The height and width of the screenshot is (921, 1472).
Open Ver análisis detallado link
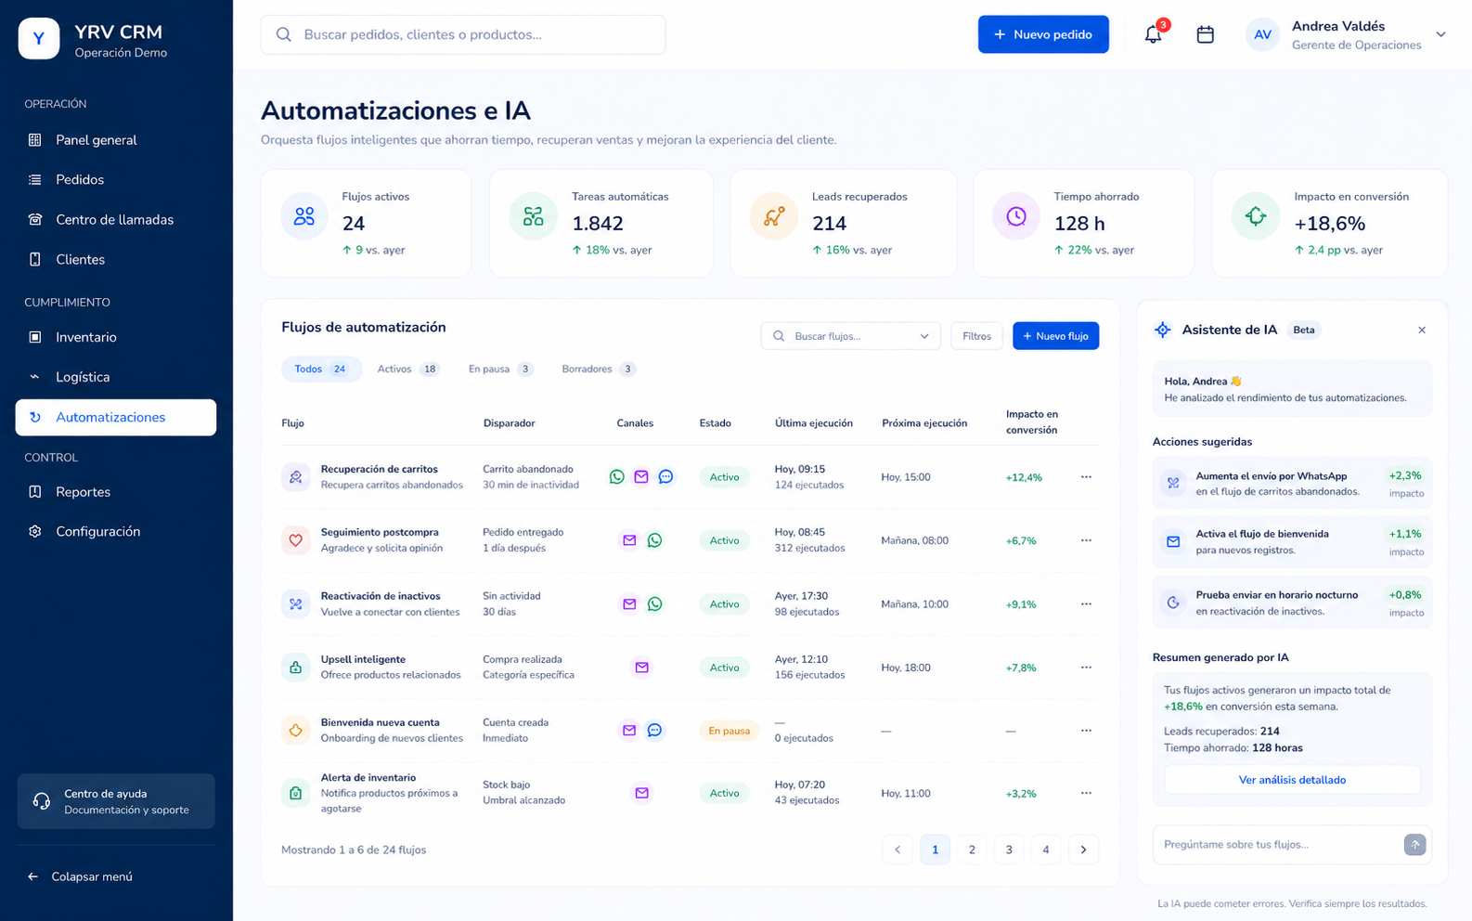coord(1292,780)
